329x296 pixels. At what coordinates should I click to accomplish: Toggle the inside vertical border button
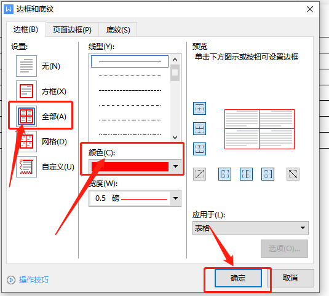pos(246,174)
